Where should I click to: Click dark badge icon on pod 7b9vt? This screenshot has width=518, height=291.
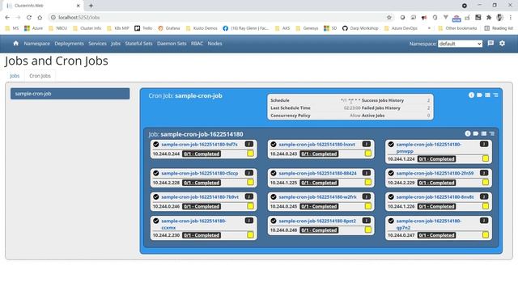[x=249, y=196]
